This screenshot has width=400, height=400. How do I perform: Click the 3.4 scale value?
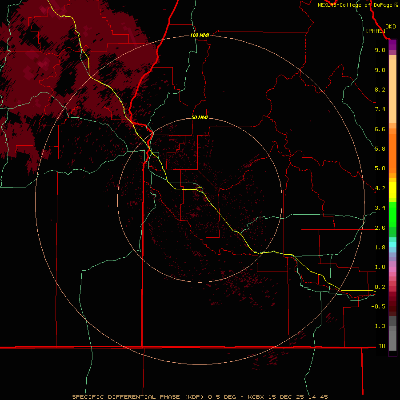[x=380, y=208]
